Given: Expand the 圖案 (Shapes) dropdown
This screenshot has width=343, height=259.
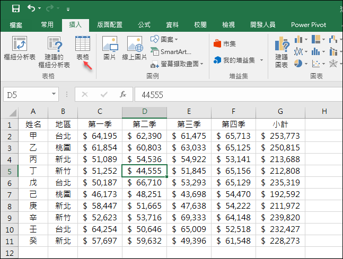Looking at the screenshot, I should 164,39.
